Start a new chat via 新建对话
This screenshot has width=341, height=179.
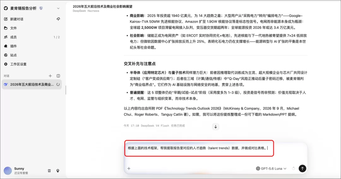16,19
